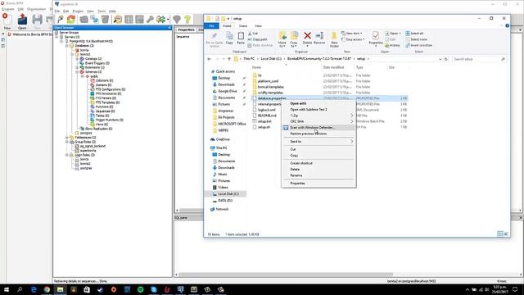Select Trigger Functions in pgAdmin tree
This screenshot has height=295, width=524.
pos(109,120)
